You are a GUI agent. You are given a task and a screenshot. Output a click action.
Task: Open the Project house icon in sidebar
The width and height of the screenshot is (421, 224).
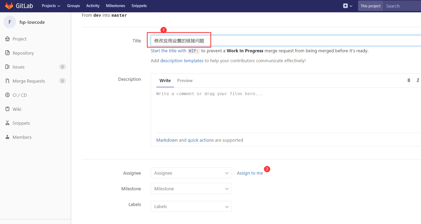click(x=8, y=39)
